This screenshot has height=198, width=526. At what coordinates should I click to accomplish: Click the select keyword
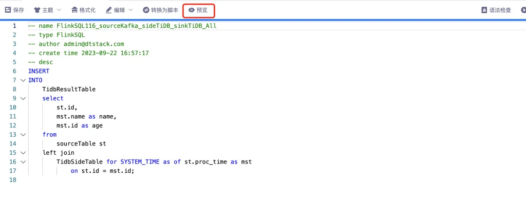[53, 98]
